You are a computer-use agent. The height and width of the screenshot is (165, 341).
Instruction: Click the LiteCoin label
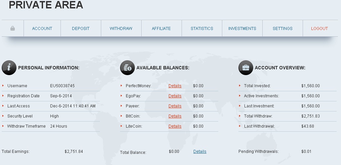click(x=134, y=126)
